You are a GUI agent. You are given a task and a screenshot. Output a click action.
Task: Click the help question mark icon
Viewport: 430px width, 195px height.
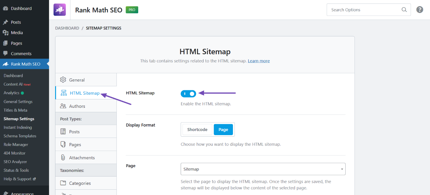420,10
